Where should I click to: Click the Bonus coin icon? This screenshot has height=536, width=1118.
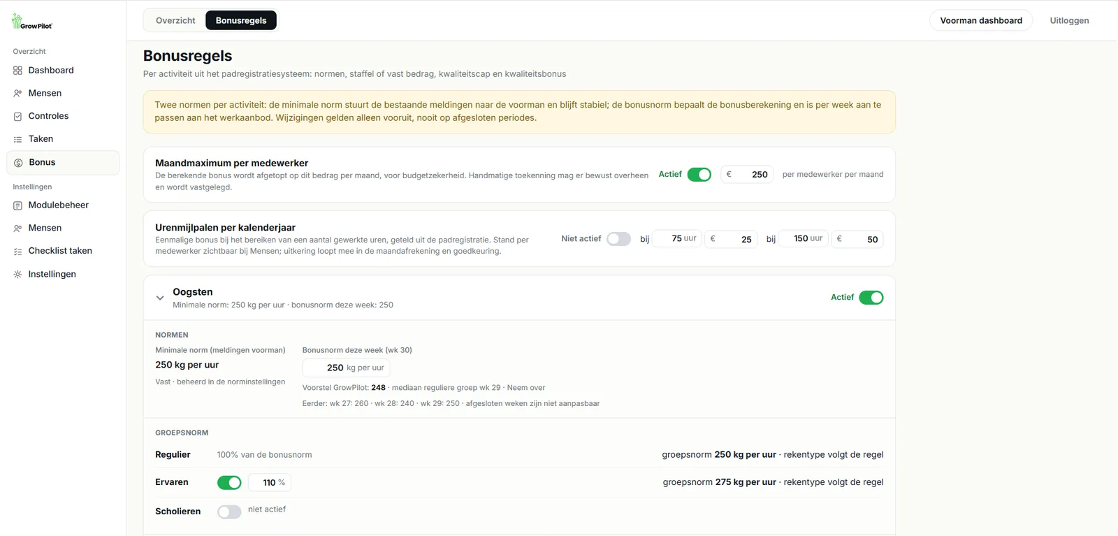[18, 163]
